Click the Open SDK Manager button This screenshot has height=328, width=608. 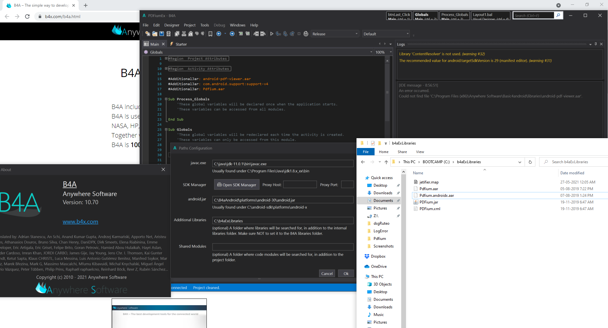(x=237, y=185)
